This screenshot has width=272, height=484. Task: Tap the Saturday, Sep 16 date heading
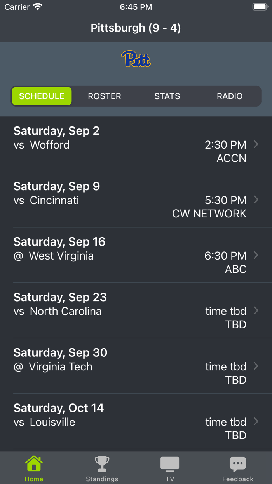[x=59, y=242]
